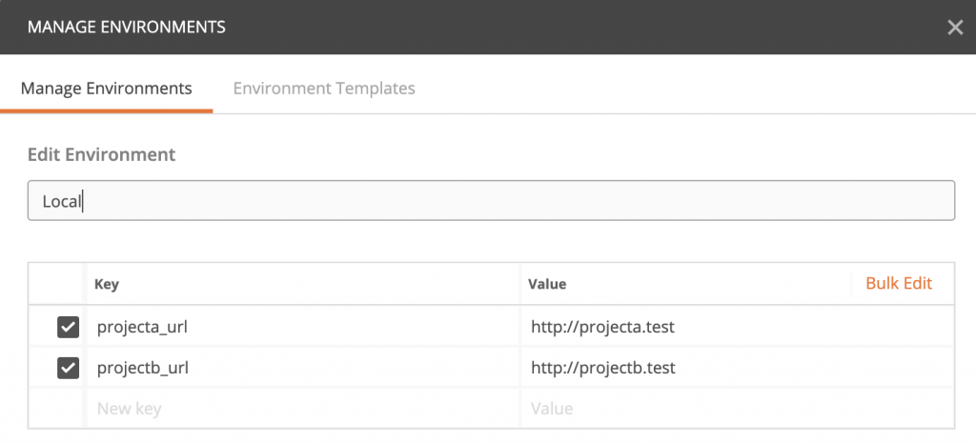The height and width of the screenshot is (443, 976).
Task: Switch to the Environment Templates tab
Action: coord(324,89)
